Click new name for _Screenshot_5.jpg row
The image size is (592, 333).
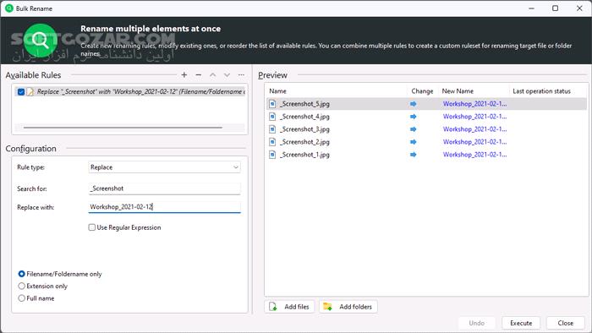coord(474,104)
